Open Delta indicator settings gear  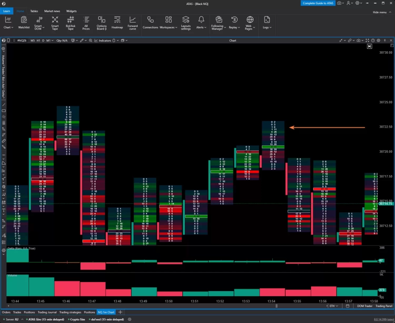(3, 251)
